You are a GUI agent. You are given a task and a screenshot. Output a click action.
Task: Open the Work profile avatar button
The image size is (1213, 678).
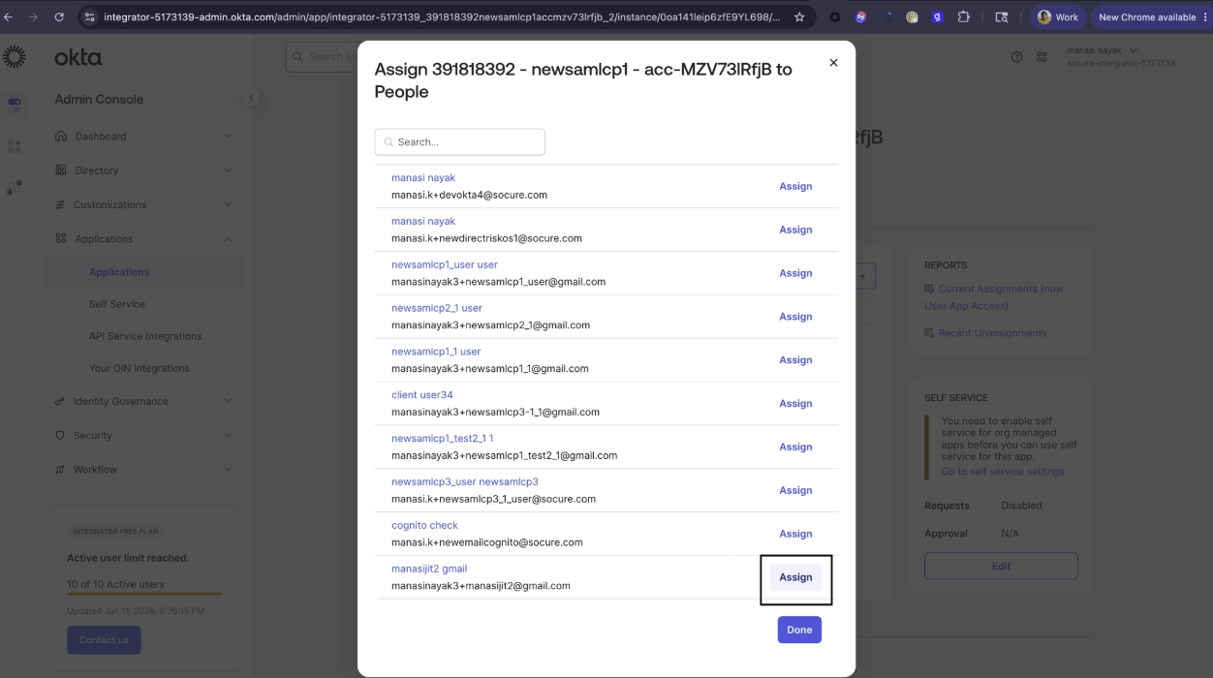click(x=1058, y=16)
